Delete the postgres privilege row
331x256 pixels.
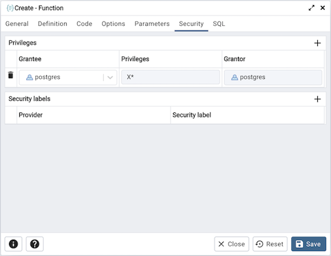pyautogui.click(x=10, y=75)
